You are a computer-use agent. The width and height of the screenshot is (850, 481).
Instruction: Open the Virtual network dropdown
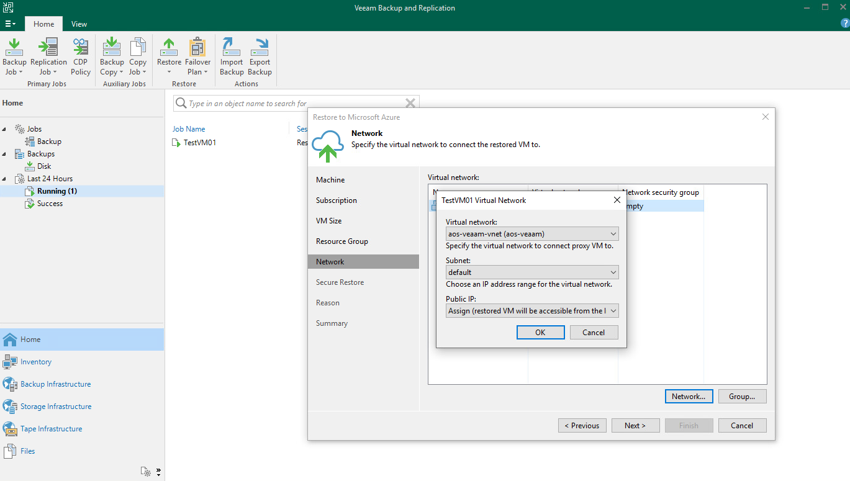click(532, 234)
